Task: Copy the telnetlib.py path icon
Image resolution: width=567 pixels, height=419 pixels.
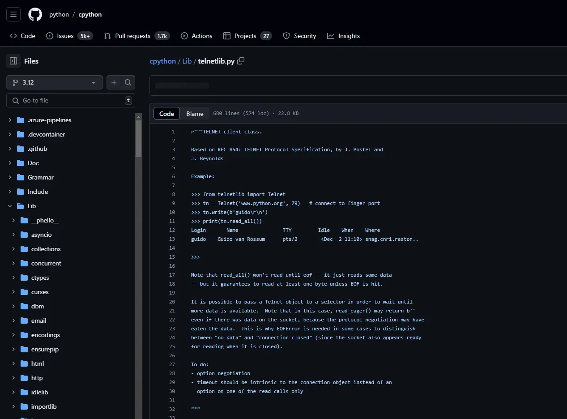Action: click(x=241, y=61)
